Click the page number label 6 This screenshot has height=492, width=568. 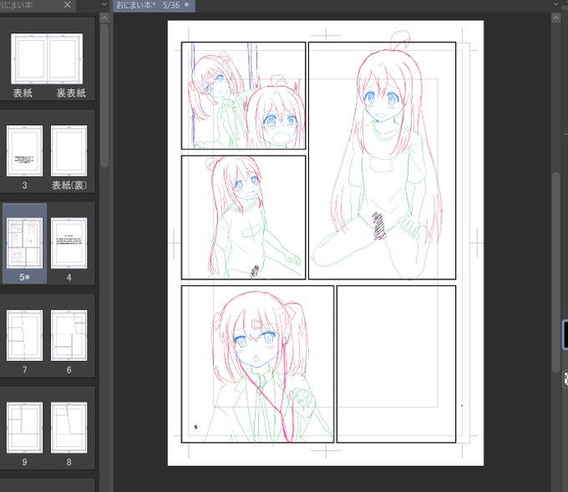(x=68, y=369)
